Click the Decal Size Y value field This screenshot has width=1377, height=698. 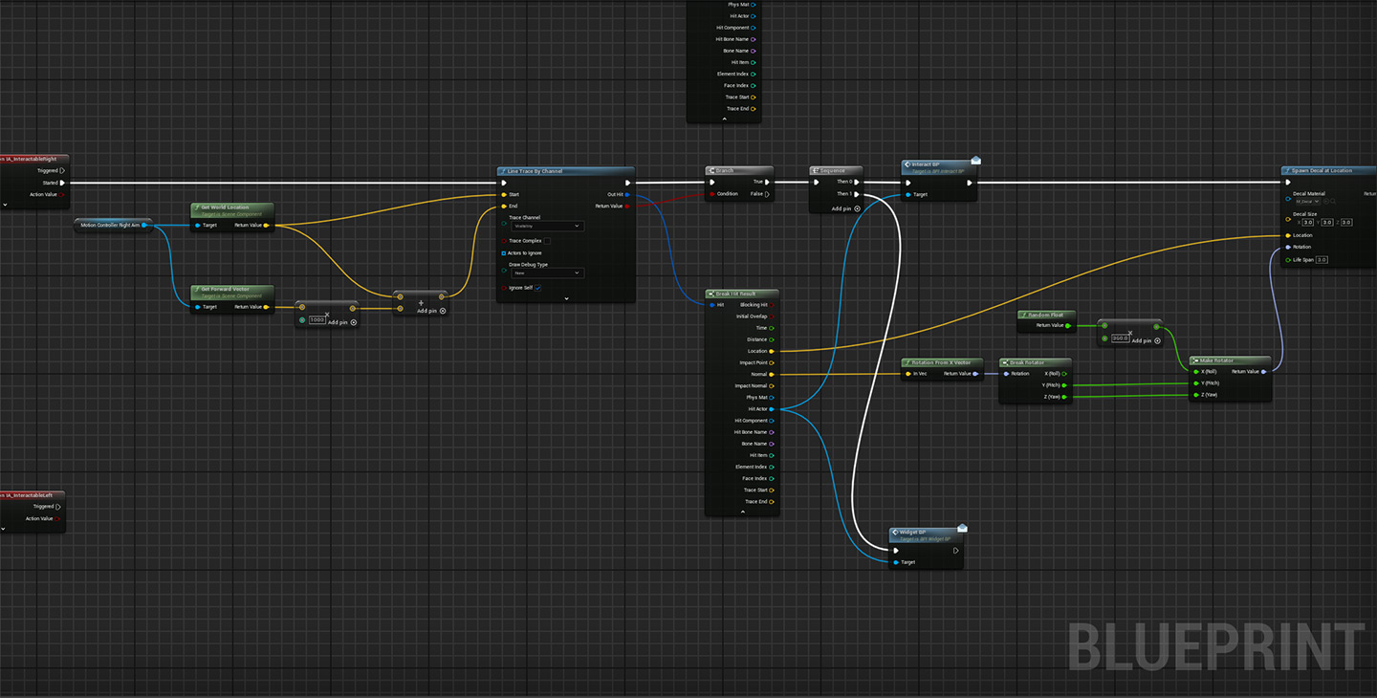tap(1327, 222)
